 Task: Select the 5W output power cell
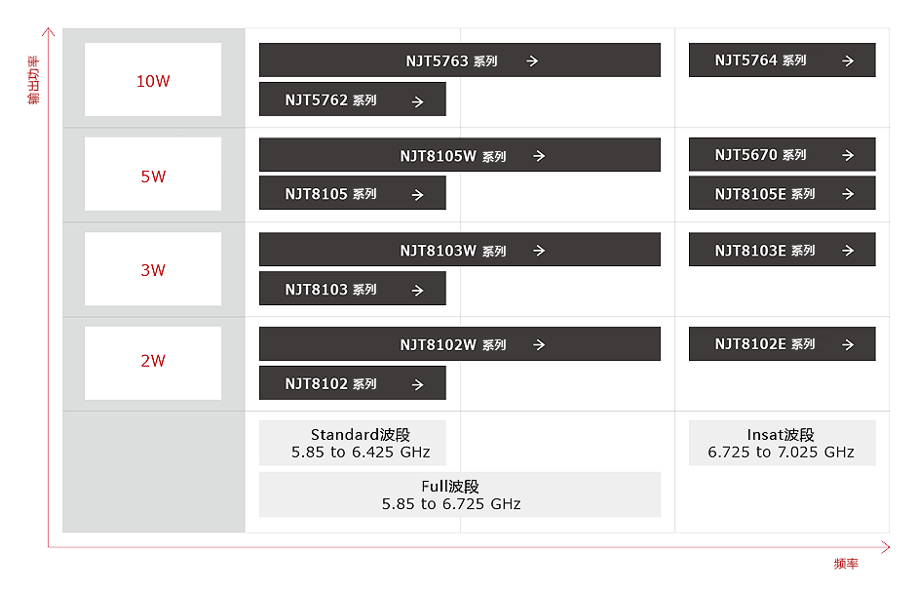pos(153,177)
